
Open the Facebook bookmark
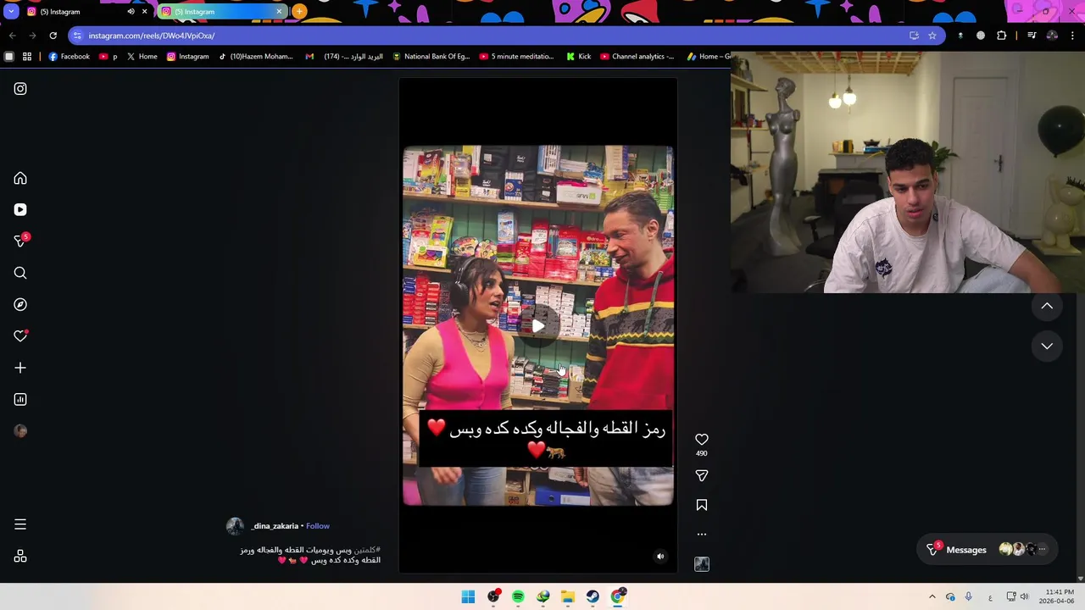tap(69, 57)
